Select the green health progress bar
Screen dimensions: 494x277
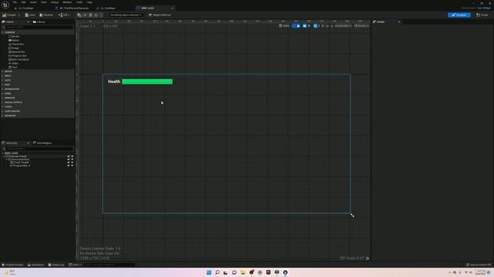click(x=147, y=82)
